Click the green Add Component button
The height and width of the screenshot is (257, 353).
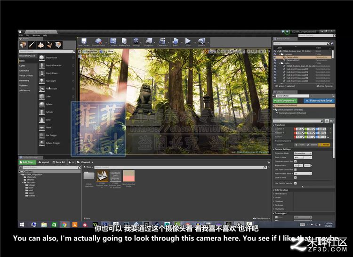[x=285, y=101]
